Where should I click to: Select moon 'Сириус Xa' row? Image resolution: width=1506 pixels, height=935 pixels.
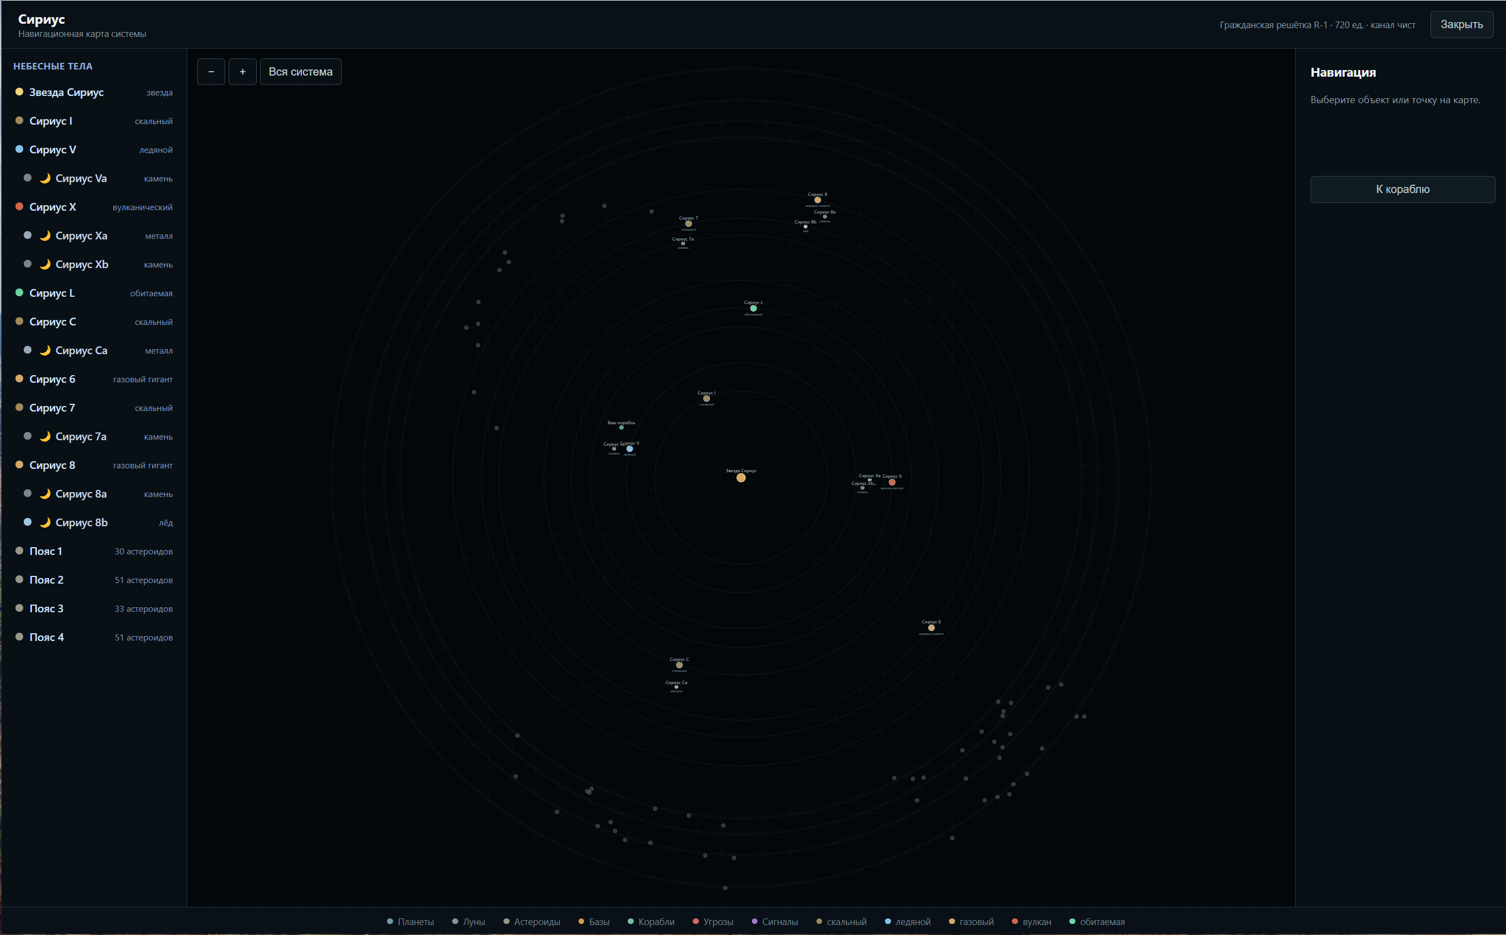94,236
